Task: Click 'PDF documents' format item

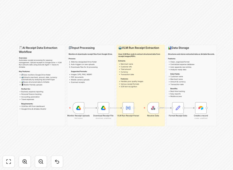Action: tap(77, 77)
